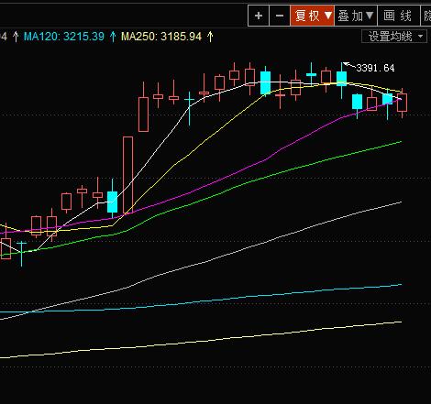Select the 画线 drawing tool button
This screenshot has width=431, height=404.
pos(399,16)
